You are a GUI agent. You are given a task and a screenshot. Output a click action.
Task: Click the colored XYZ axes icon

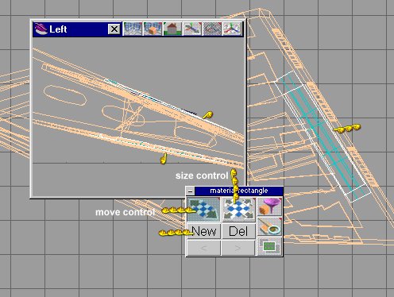(x=232, y=29)
